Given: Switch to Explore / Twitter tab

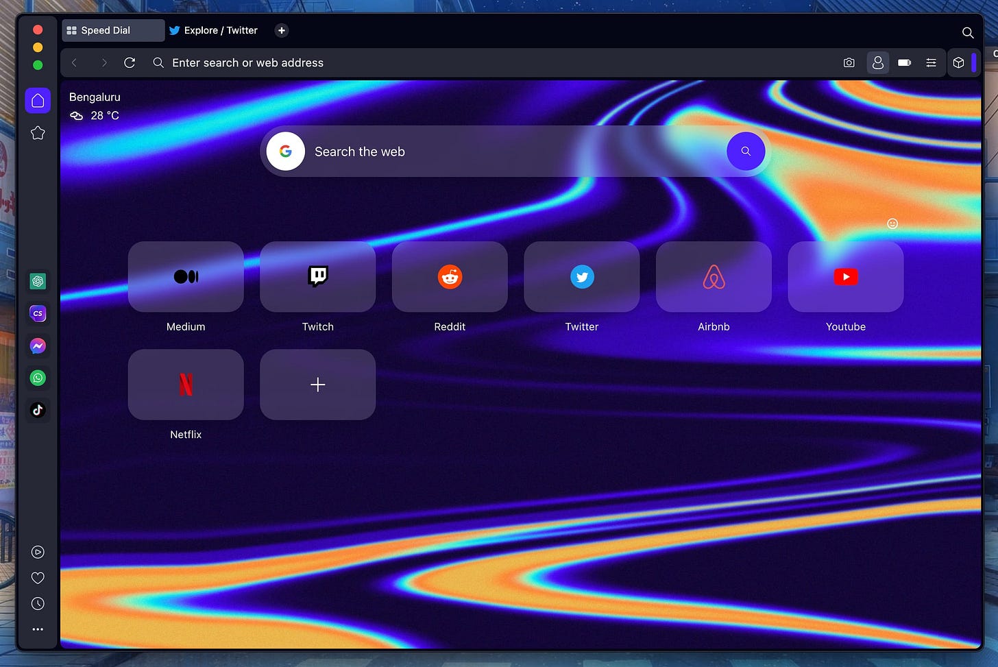Looking at the screenshot, I should 213,30.
